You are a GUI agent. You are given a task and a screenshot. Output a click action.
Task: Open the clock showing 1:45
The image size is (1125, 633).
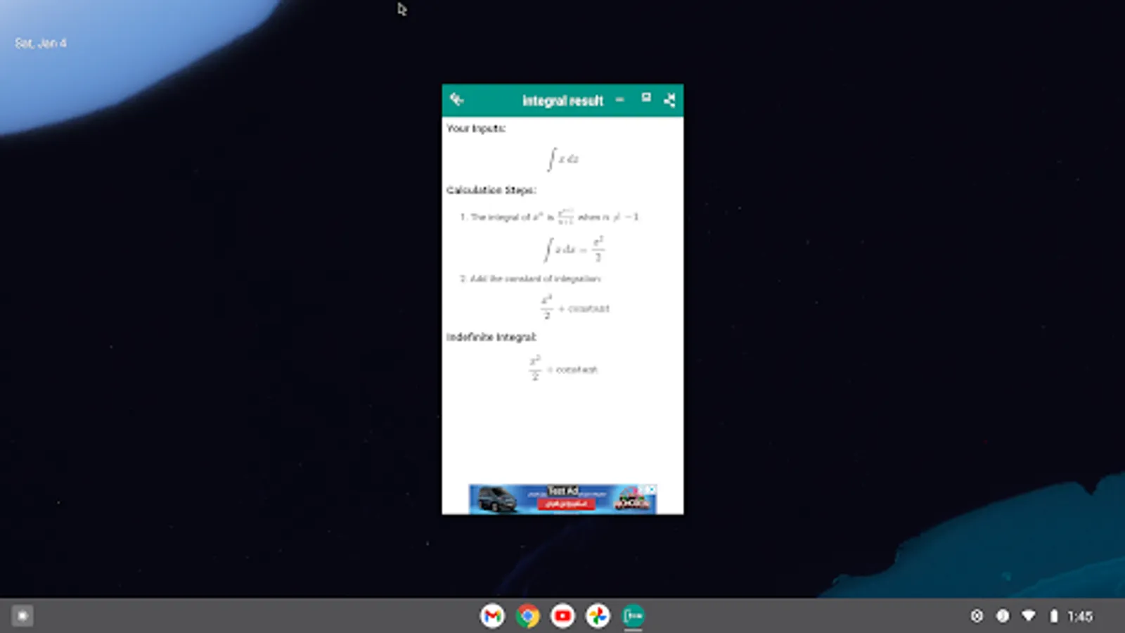point(1081,615)
